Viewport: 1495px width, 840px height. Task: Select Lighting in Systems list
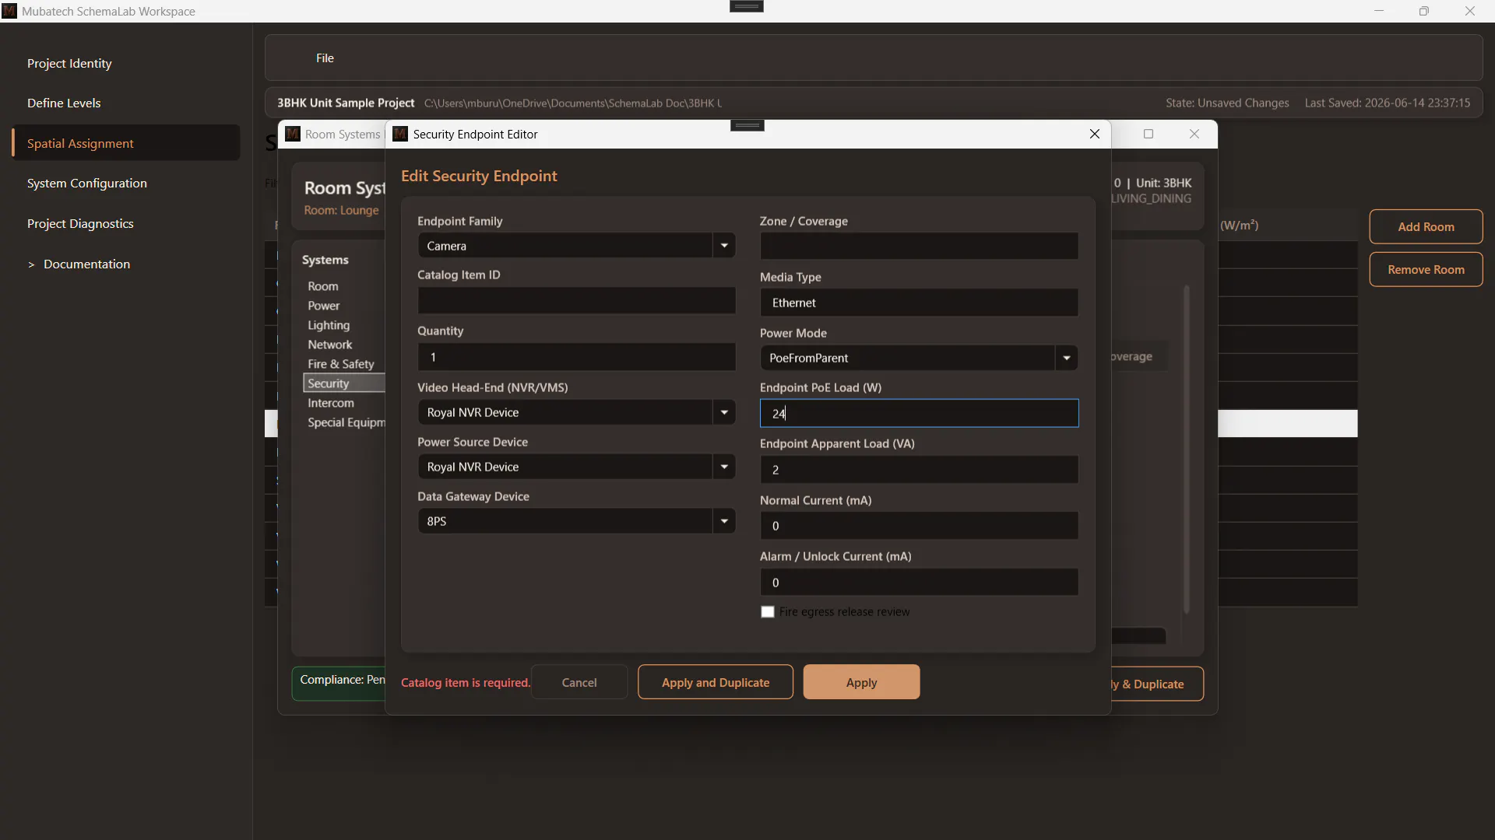point(329,325)
